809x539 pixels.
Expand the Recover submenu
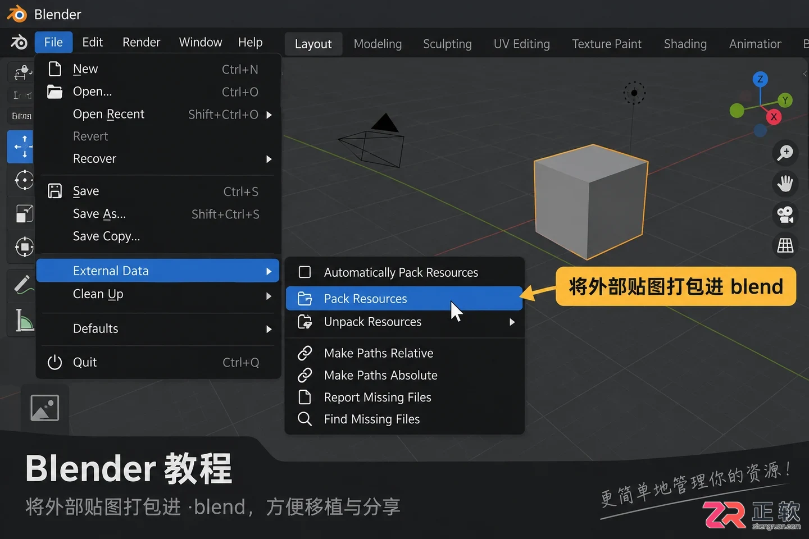click(158, 159)
